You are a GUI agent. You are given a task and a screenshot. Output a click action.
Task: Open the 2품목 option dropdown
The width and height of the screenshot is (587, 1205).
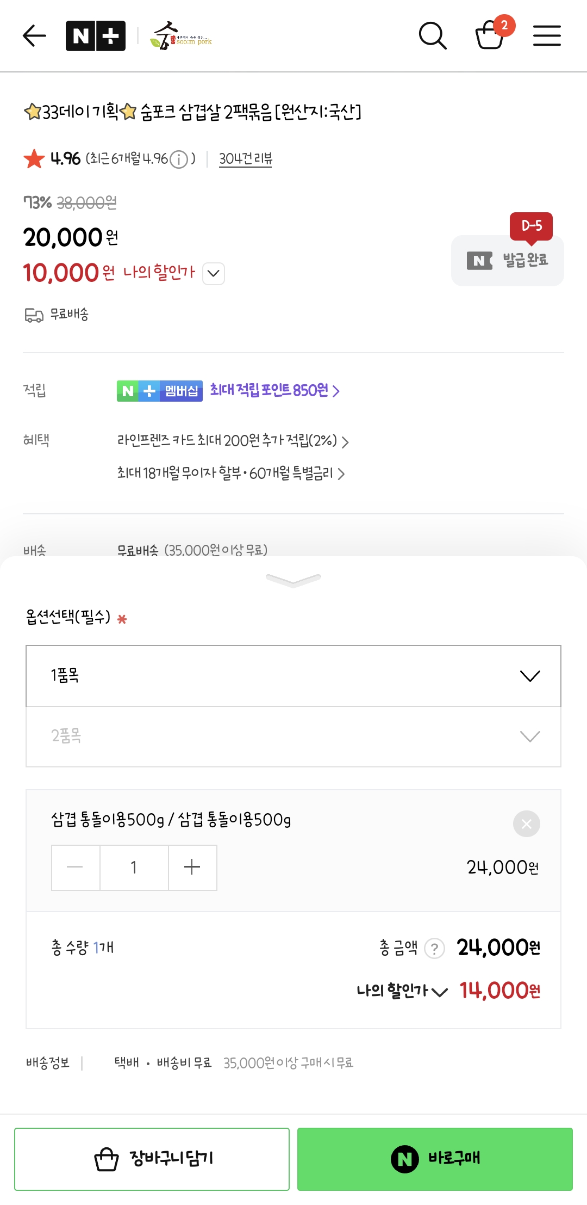(x=293, y=736)
